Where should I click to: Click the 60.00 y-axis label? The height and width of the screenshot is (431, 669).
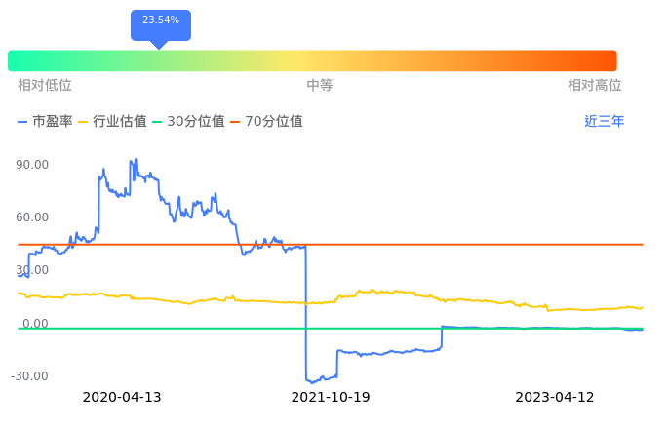[33, 217]
